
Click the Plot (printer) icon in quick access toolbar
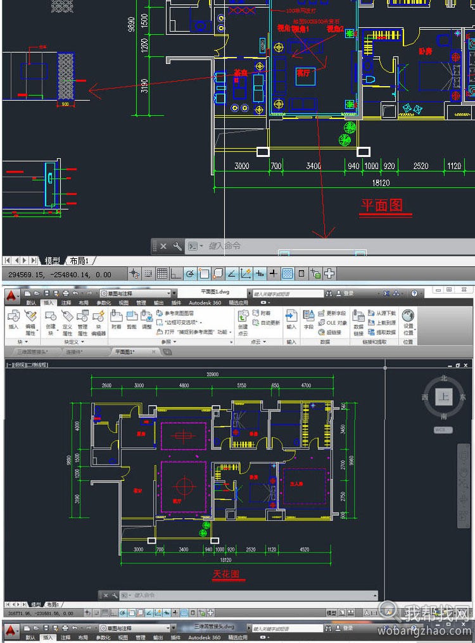click(x=66, y=293)
